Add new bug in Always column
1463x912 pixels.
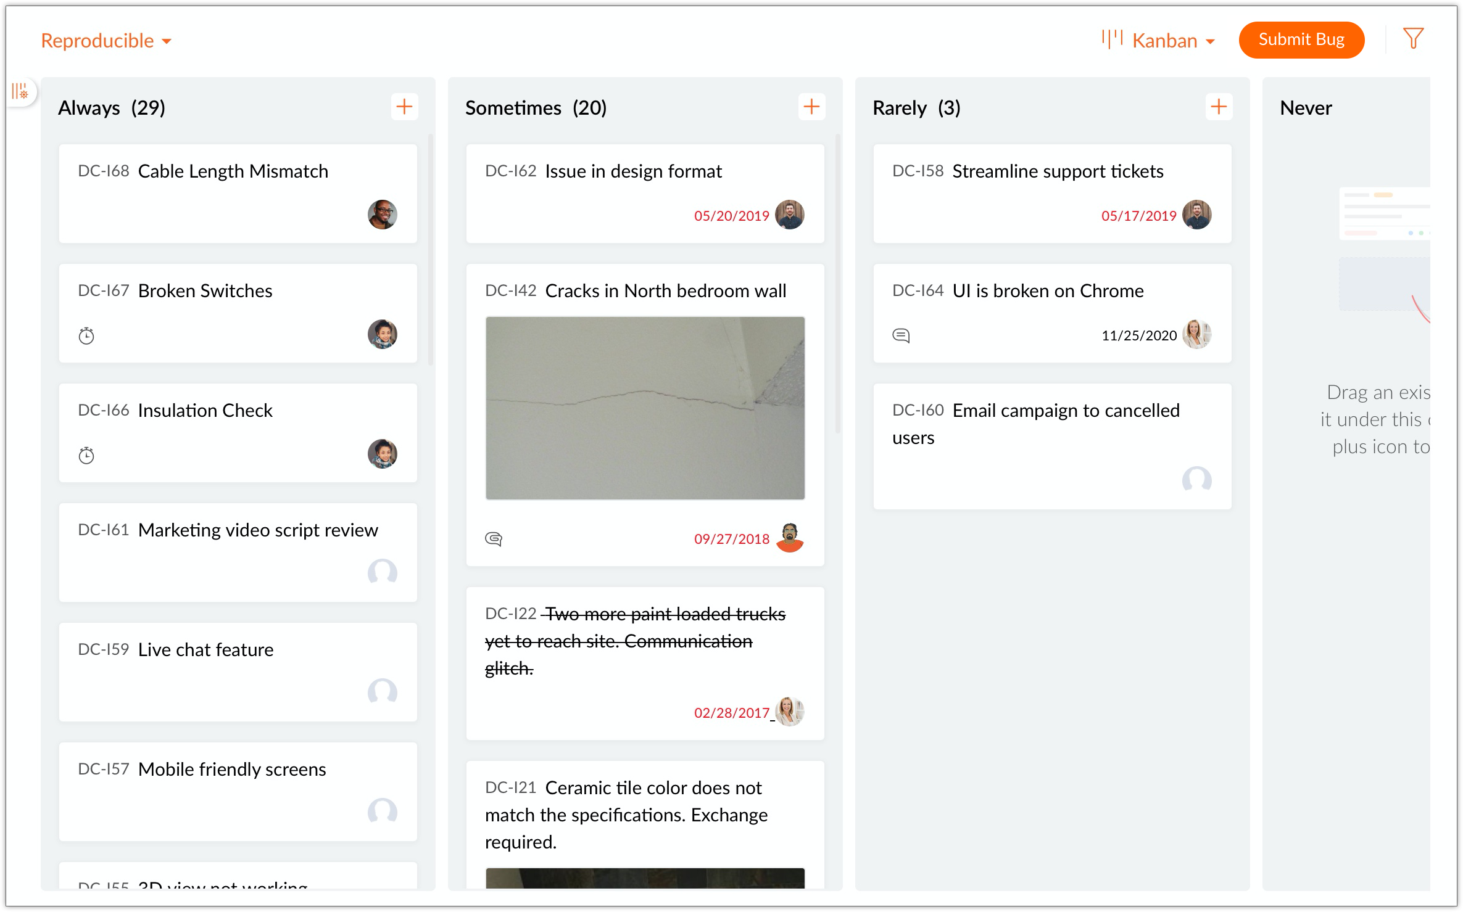404,107
